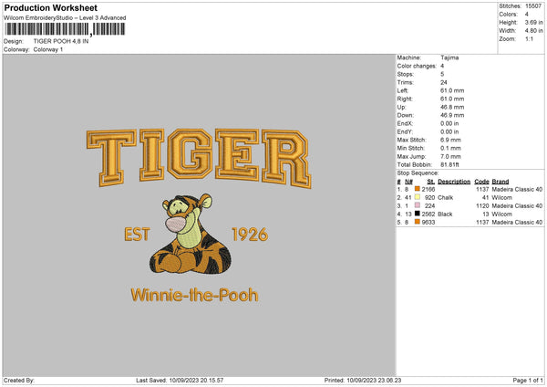
Task: Select stitch count 2166 in row 1
Action: [428, 189]
